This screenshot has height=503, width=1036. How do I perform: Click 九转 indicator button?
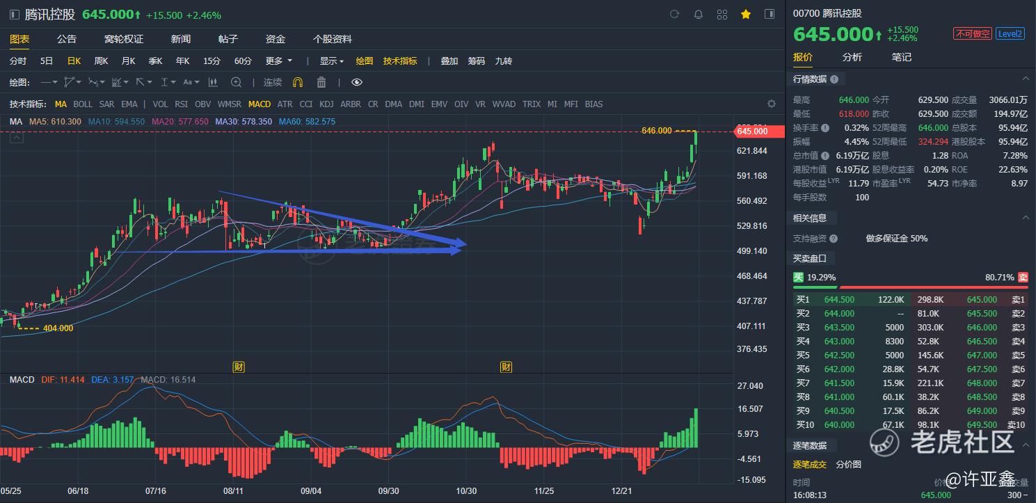click(504, 61)
